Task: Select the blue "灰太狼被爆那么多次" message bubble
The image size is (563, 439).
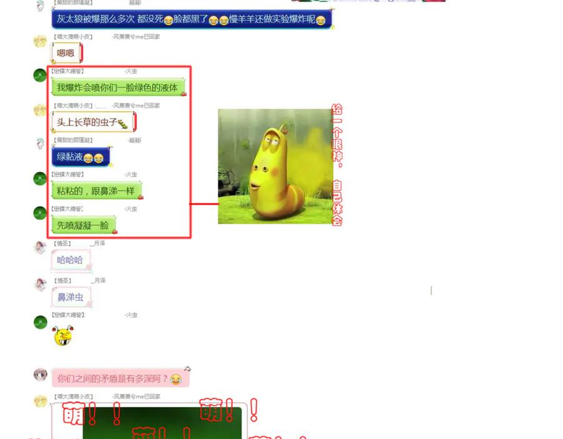Action: point(191,19)
